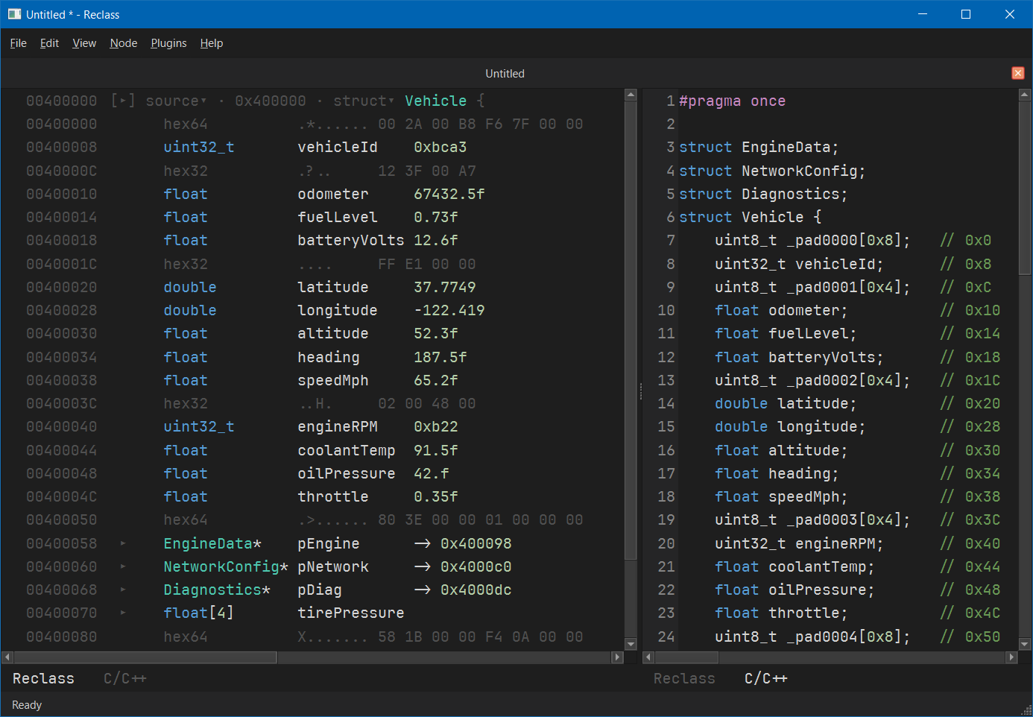
Task: Click the speedMph value 65.2f
Action: click(436, 380)
